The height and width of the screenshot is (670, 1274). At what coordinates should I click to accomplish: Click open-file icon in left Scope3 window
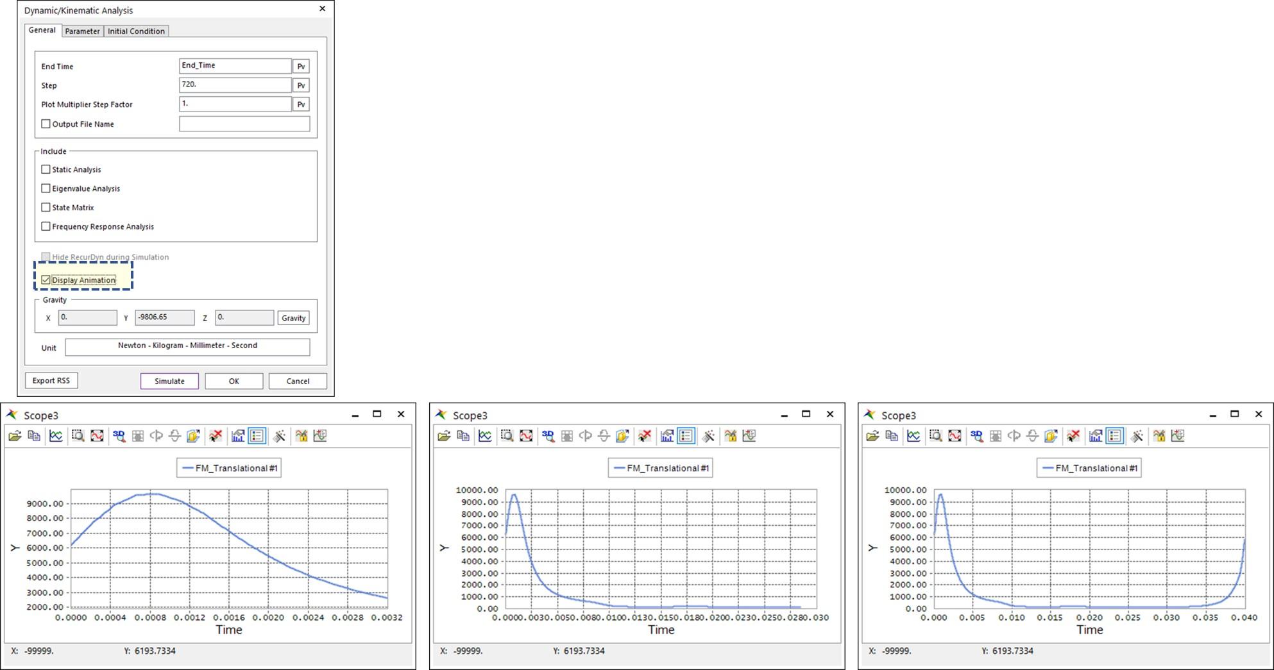(15, 436)
